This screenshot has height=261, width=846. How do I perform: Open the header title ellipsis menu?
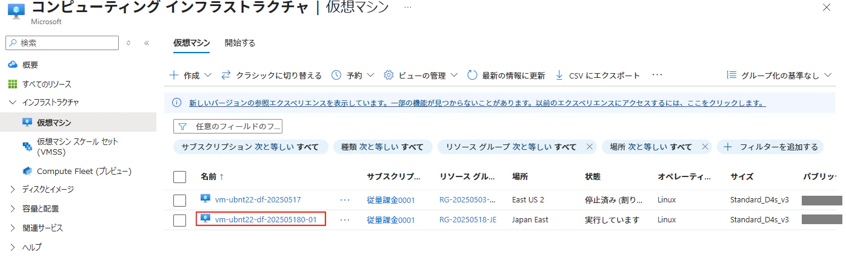pos(408,8)
